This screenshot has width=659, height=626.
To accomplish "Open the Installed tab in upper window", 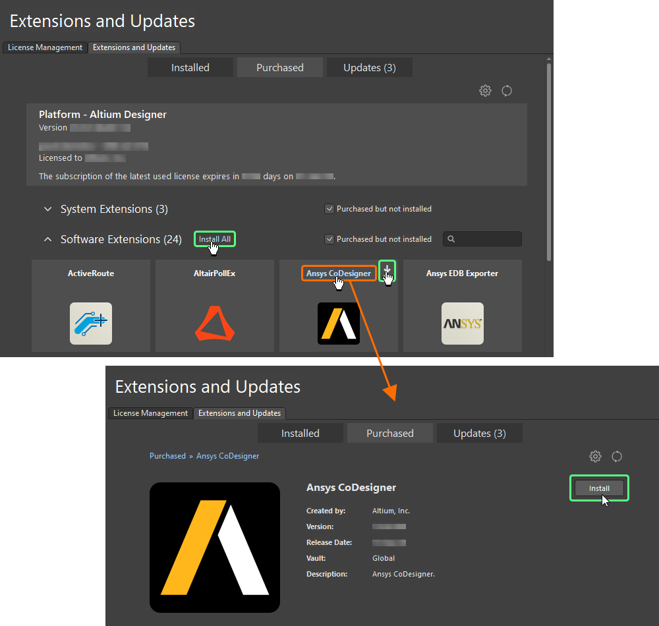I will click(190, 68).
